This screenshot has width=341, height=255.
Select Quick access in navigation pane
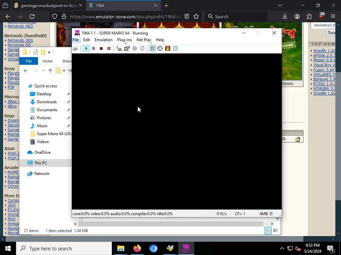tap(45, 86)
